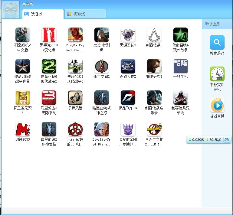Image resolution: width=233 pixels, height=215 pixels.
Task: Launch the 死亡空间2 game
Action: click(x=101, y=66)
